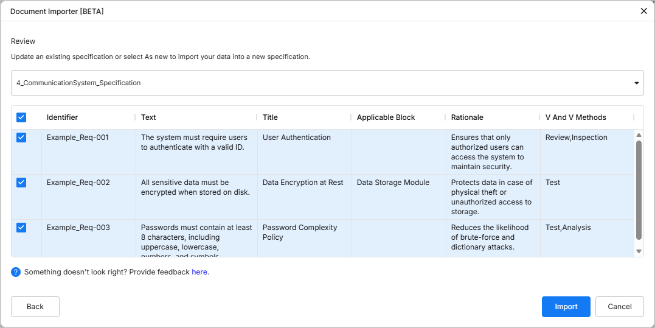Select the Data Storage Module cell
This screenshot has height=328, width=655.
coord(393,183)
